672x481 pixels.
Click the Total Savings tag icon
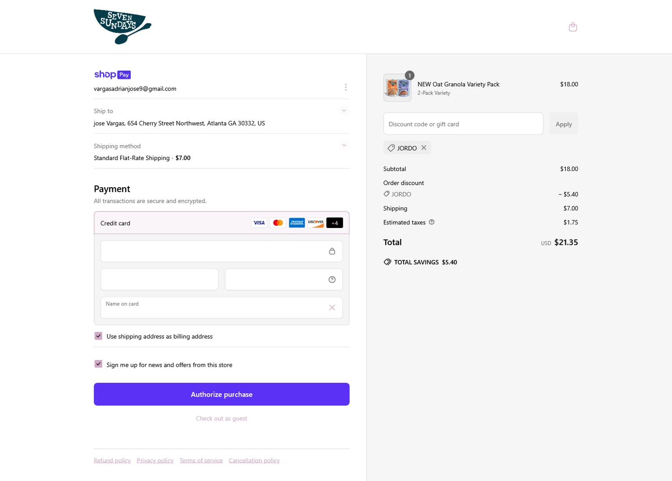click(388, 262)
